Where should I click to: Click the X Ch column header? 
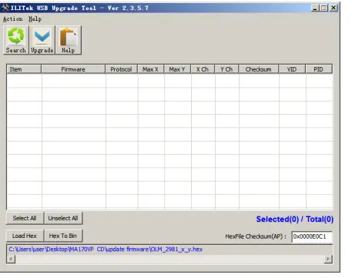pos(203,69)
